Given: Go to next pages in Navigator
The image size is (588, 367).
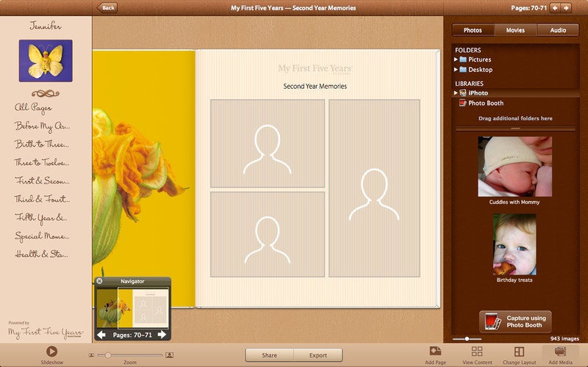Looking at the screenshot, I should point(162,335).
